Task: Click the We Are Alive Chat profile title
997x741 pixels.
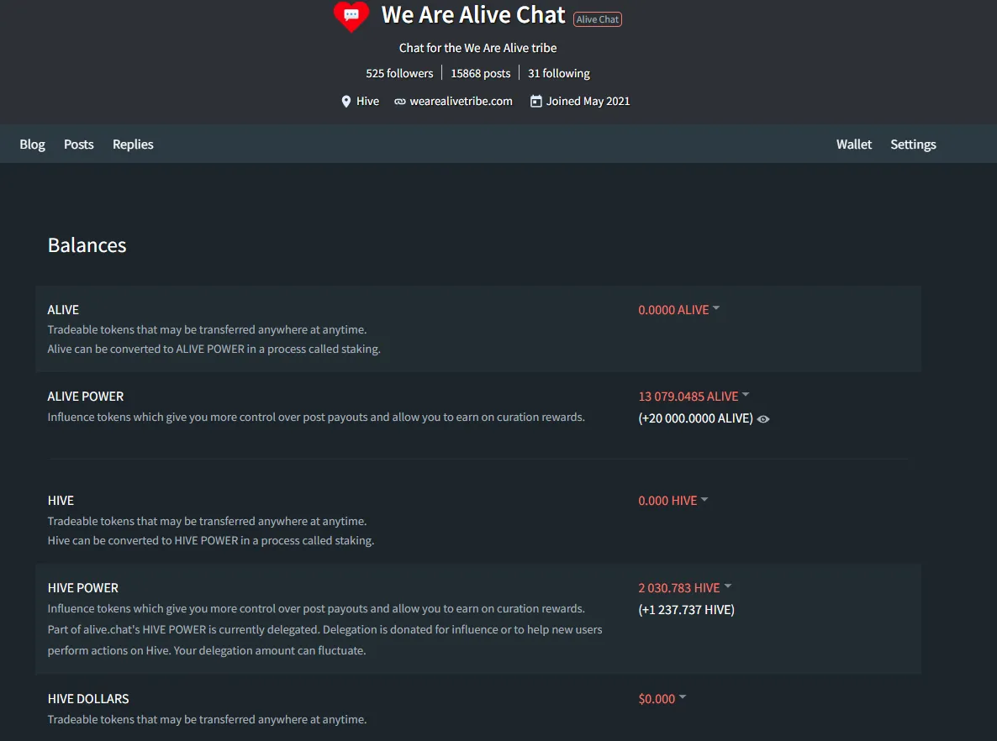Action: [x=473, y=14]
